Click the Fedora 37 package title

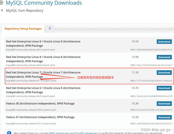tap(40, 117)
